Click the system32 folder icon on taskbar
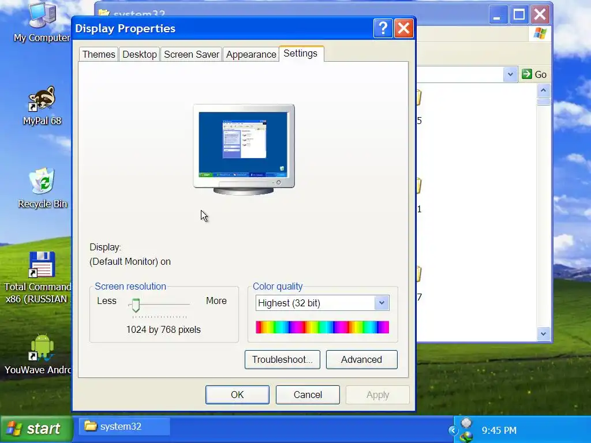The image size is (591, 443). [91, 426]
